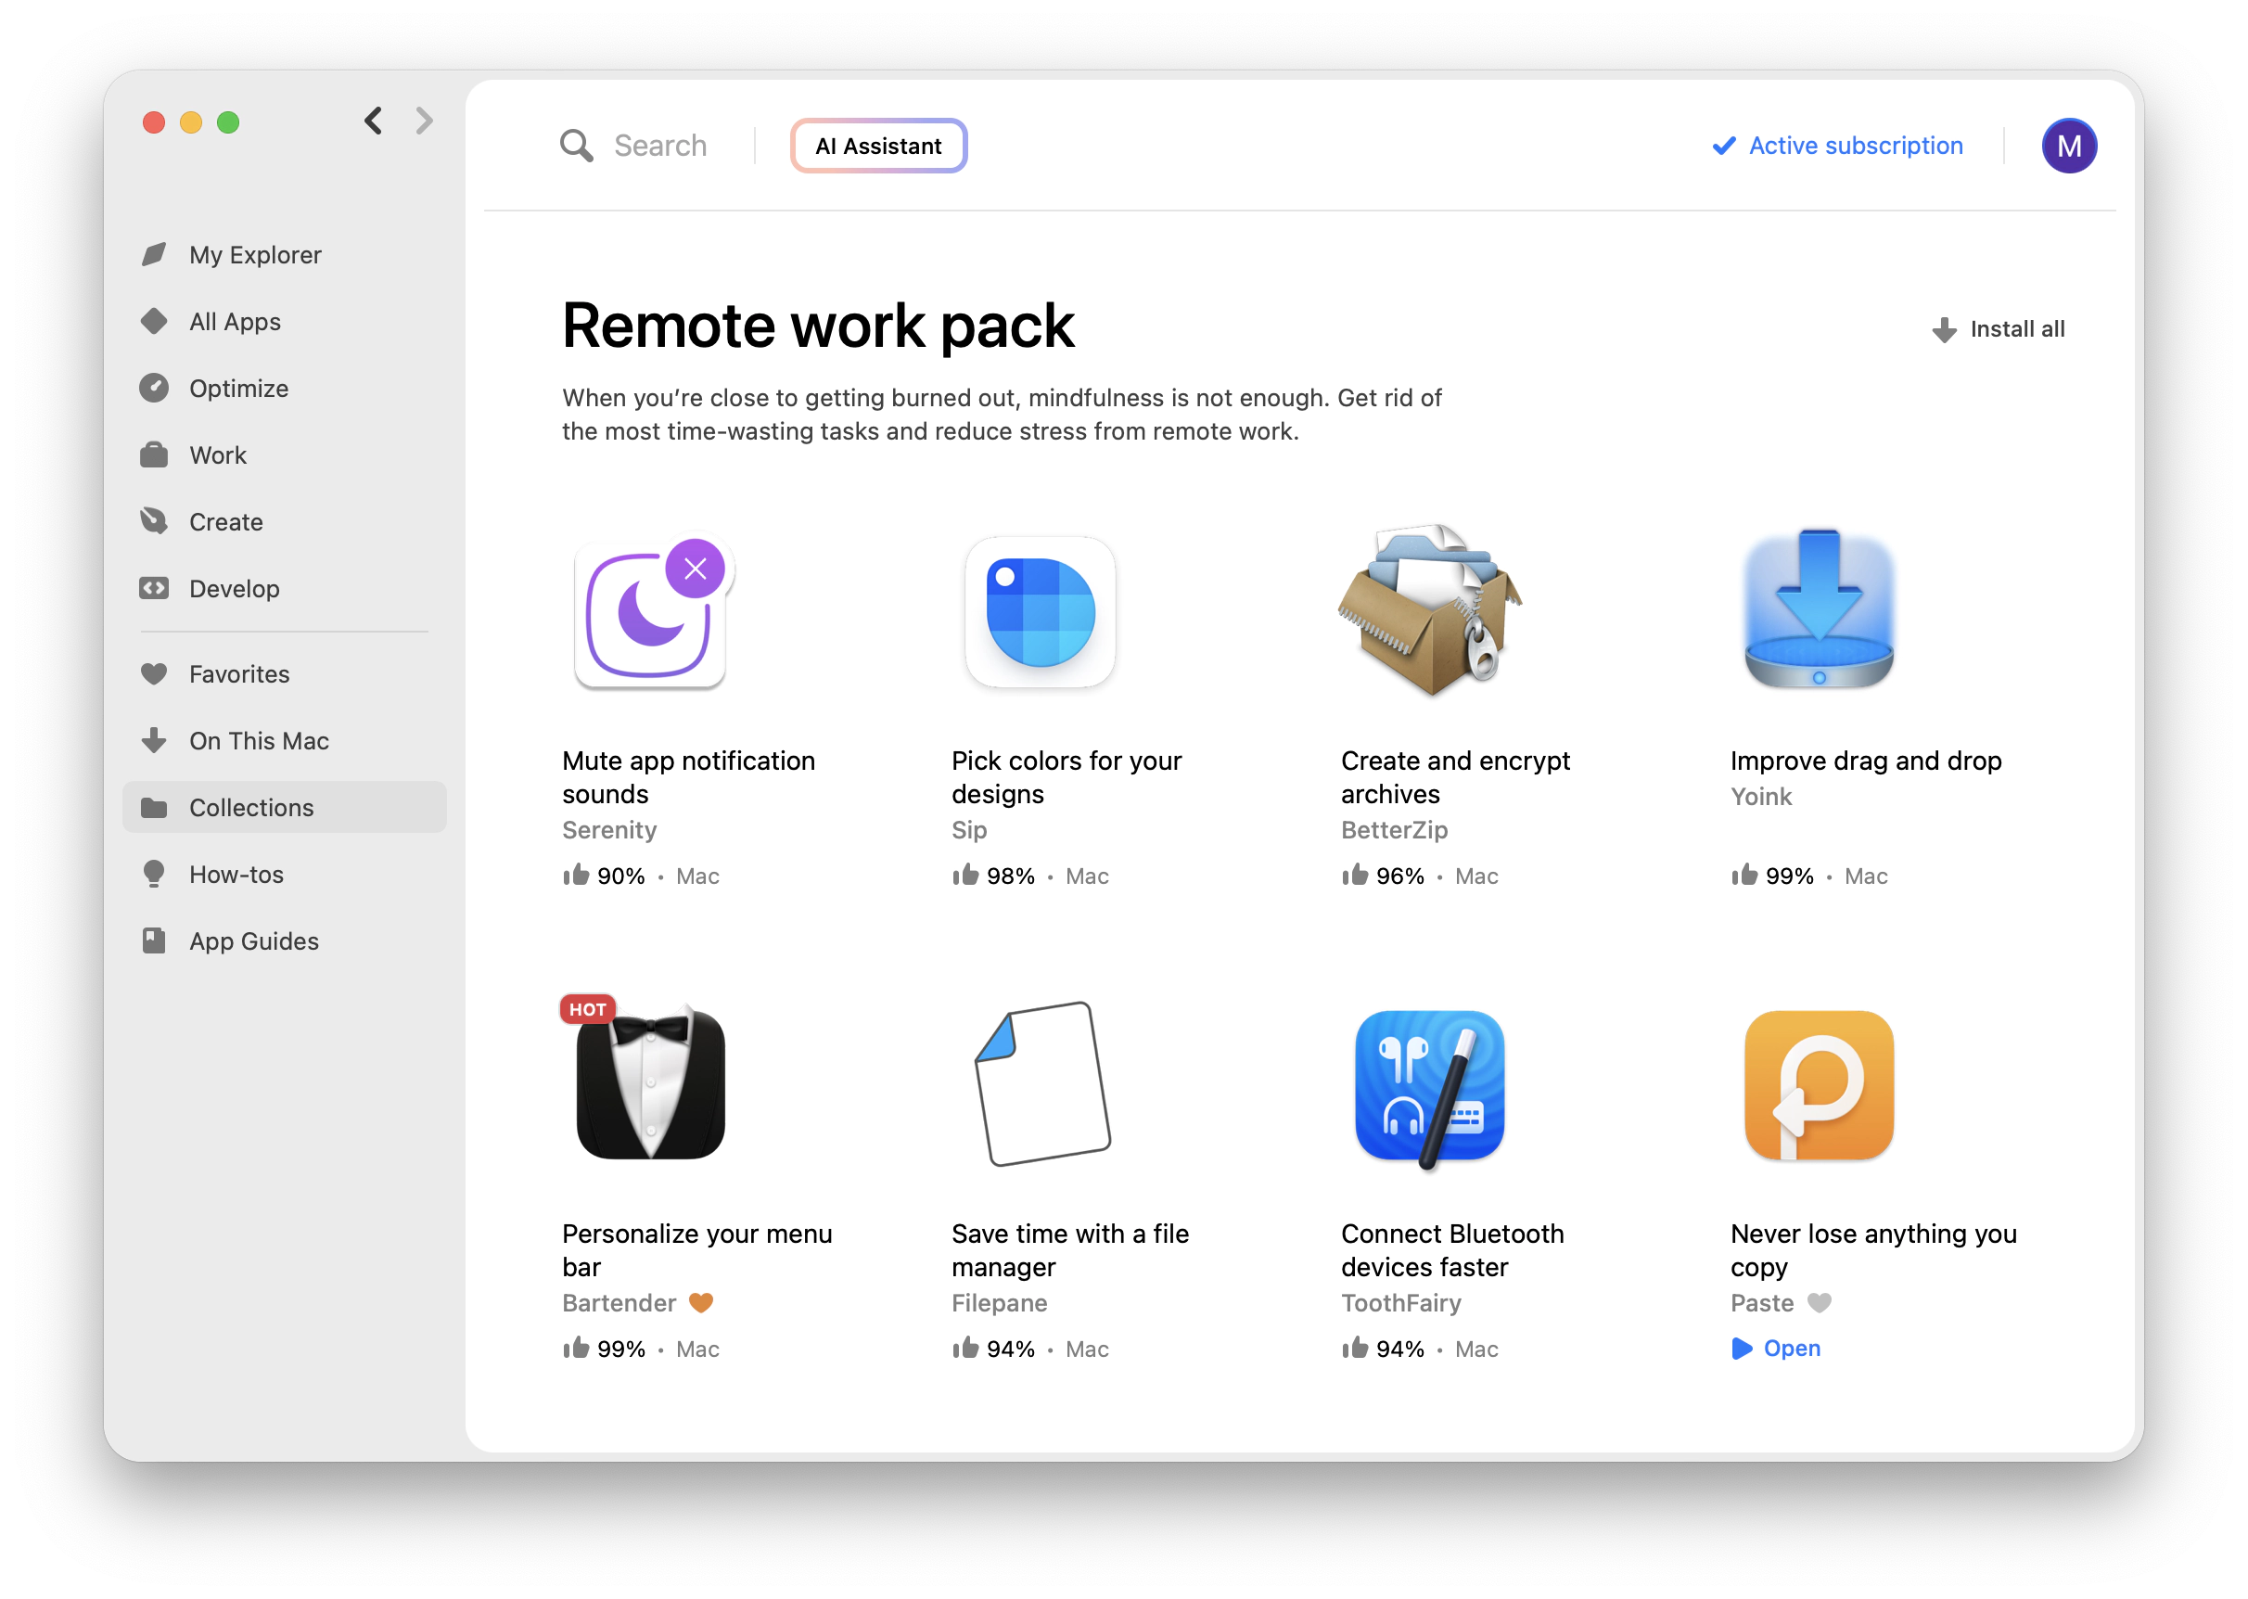Expand the App Guides section
The height and width of the screenshot is (1599, 2248).
(x=254, y=940)
